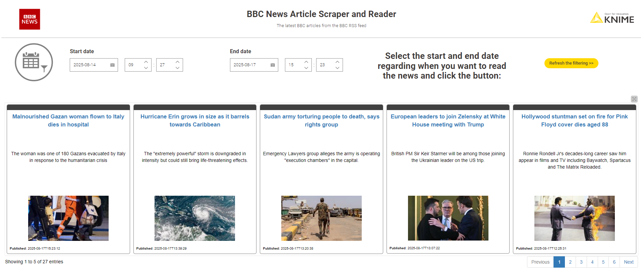Click the Next pagination button

[629, 262]
